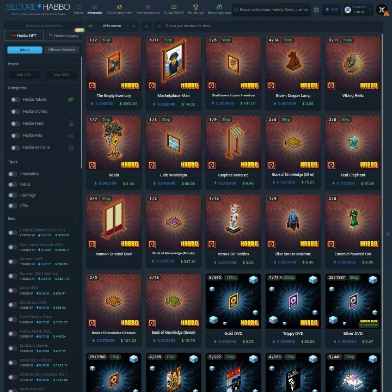Open the Más nuevo sort dropdown
The image size is (392, 392).
point(112,26)
